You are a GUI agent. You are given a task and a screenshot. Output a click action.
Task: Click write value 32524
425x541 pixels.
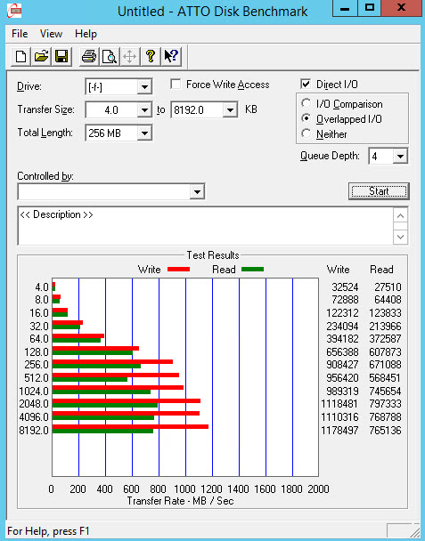345,287
